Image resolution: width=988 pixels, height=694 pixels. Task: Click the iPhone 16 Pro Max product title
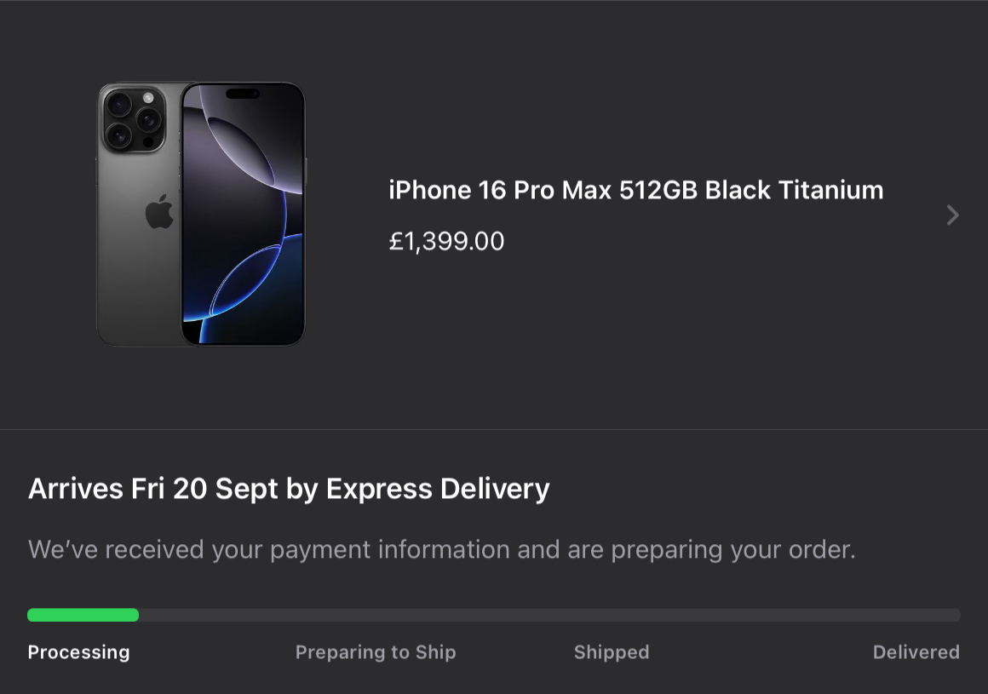tap(635, 190)
